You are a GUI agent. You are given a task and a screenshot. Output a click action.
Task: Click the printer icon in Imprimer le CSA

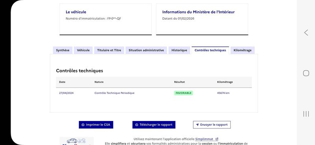coord(83,125)
